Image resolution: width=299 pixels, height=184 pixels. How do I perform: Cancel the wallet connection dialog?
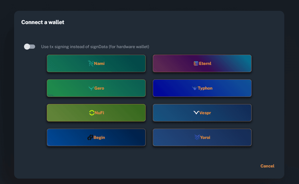pyautogui.click(x=267, y=166)
